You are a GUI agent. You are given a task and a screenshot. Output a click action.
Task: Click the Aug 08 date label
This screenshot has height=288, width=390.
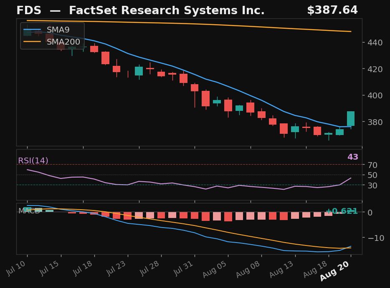tap(248, 269)
